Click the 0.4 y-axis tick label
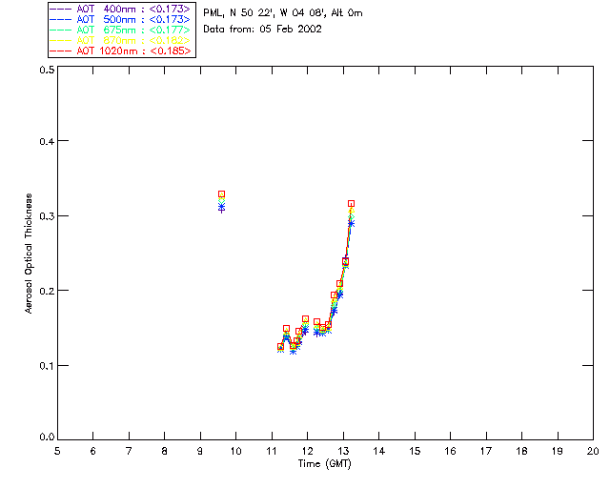Screen dimensions: 610x488 click(47, 141)
